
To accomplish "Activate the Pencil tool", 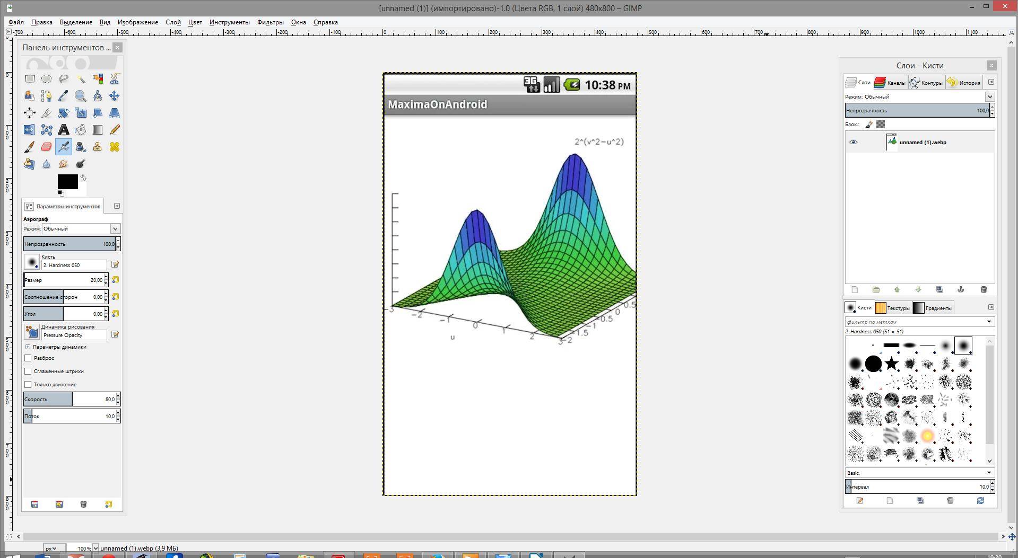I will coord(114,130).
